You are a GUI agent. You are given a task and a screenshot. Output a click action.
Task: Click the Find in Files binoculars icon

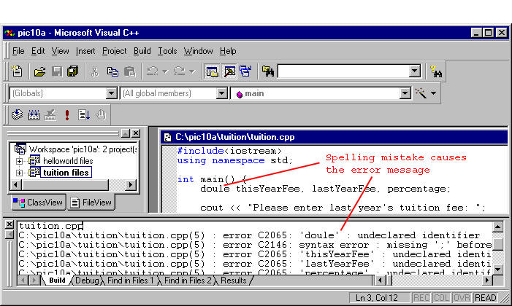pos(268,71)
